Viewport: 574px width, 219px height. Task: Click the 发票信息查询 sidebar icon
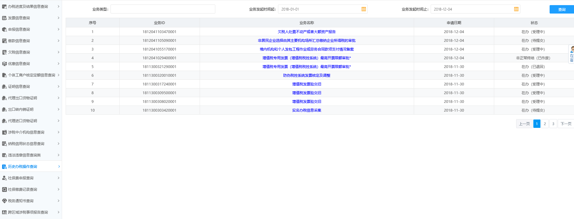(x=4, y=18)
